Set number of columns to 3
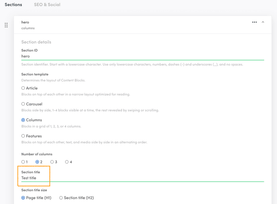This screenshot has height=204, width=277. coord(52,162)
